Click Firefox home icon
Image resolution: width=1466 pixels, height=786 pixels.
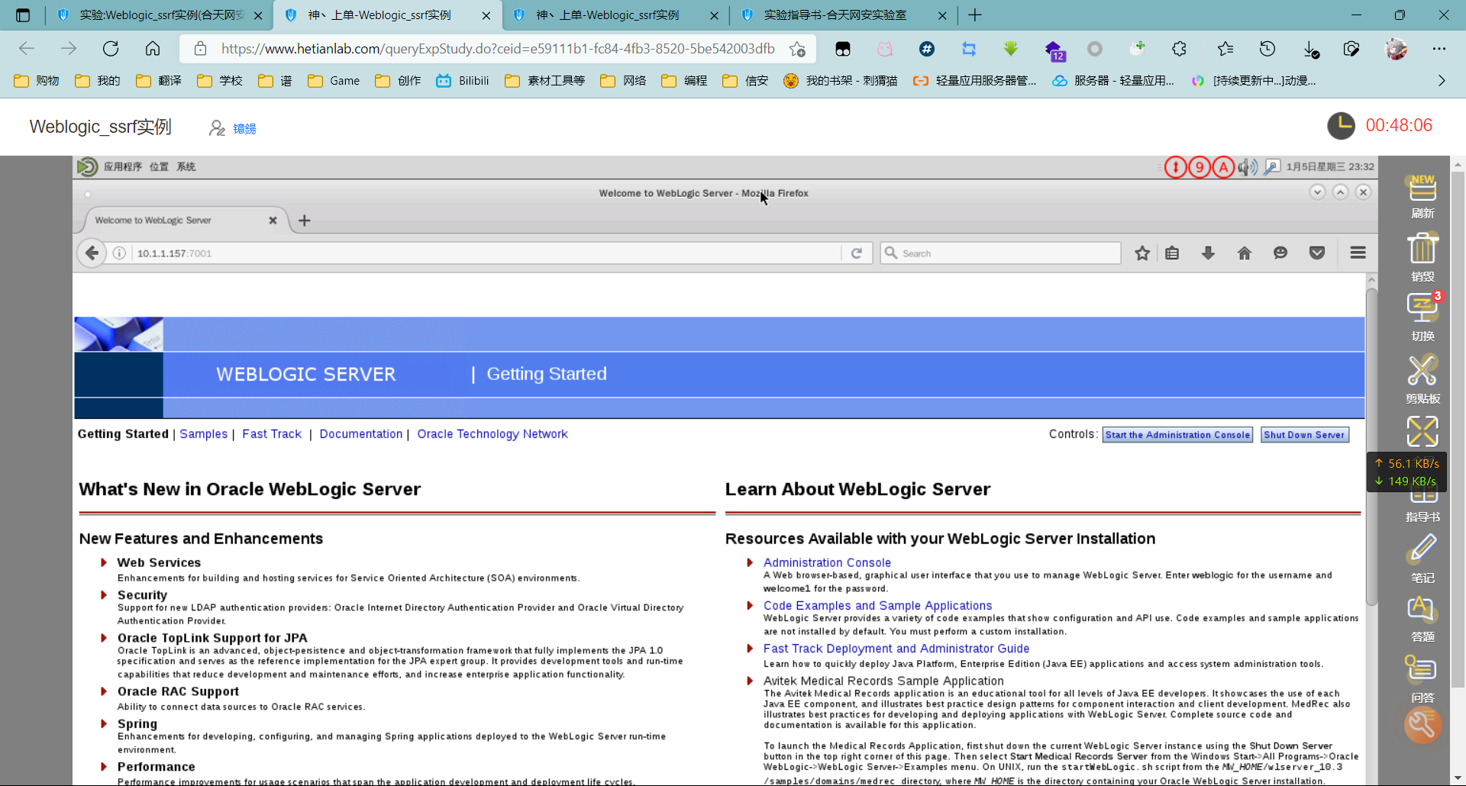(1245, 253)
